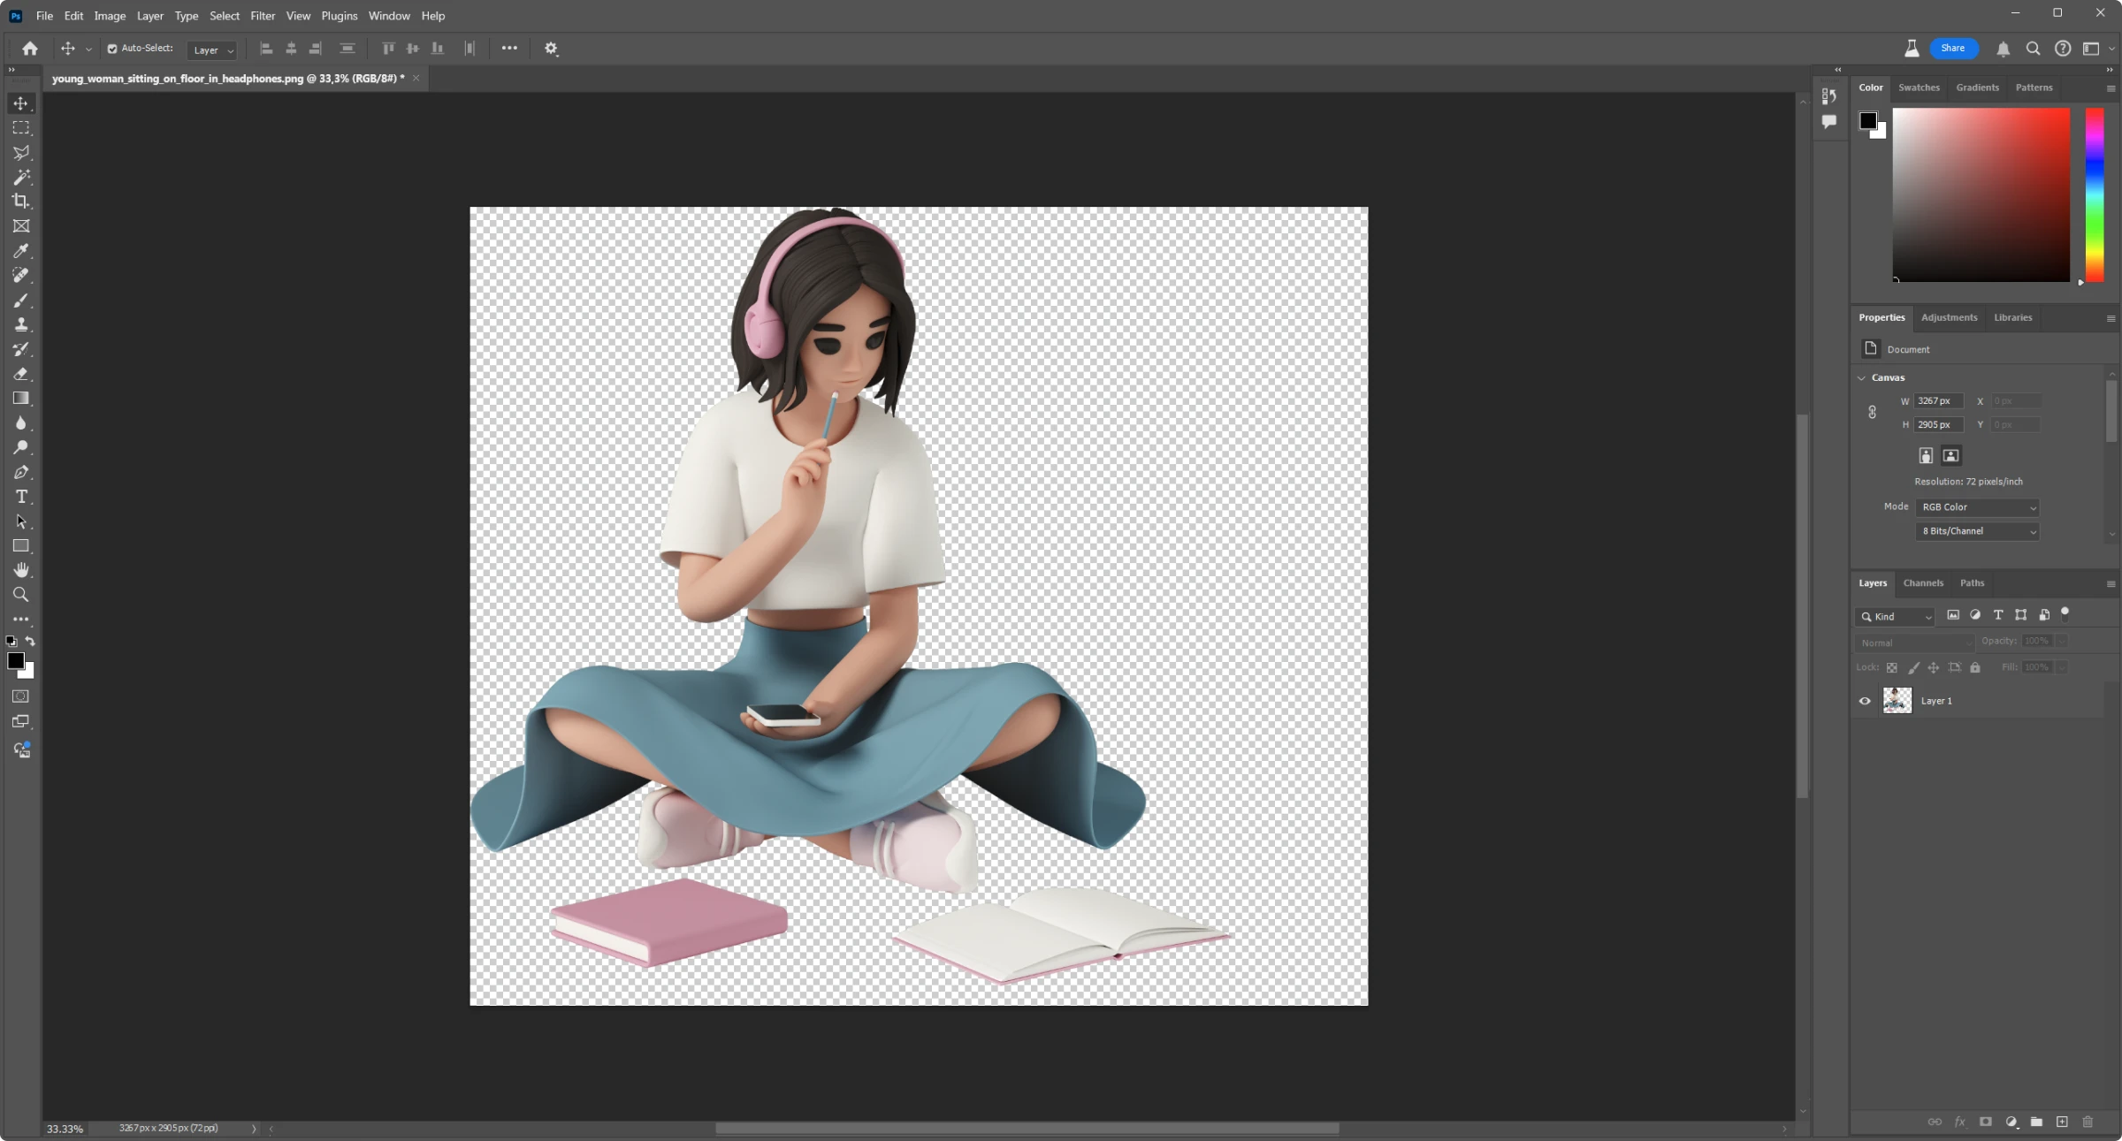Select the Brush tool
2122x1141 pixels.
pyautogui.click(x=19, y=300)
